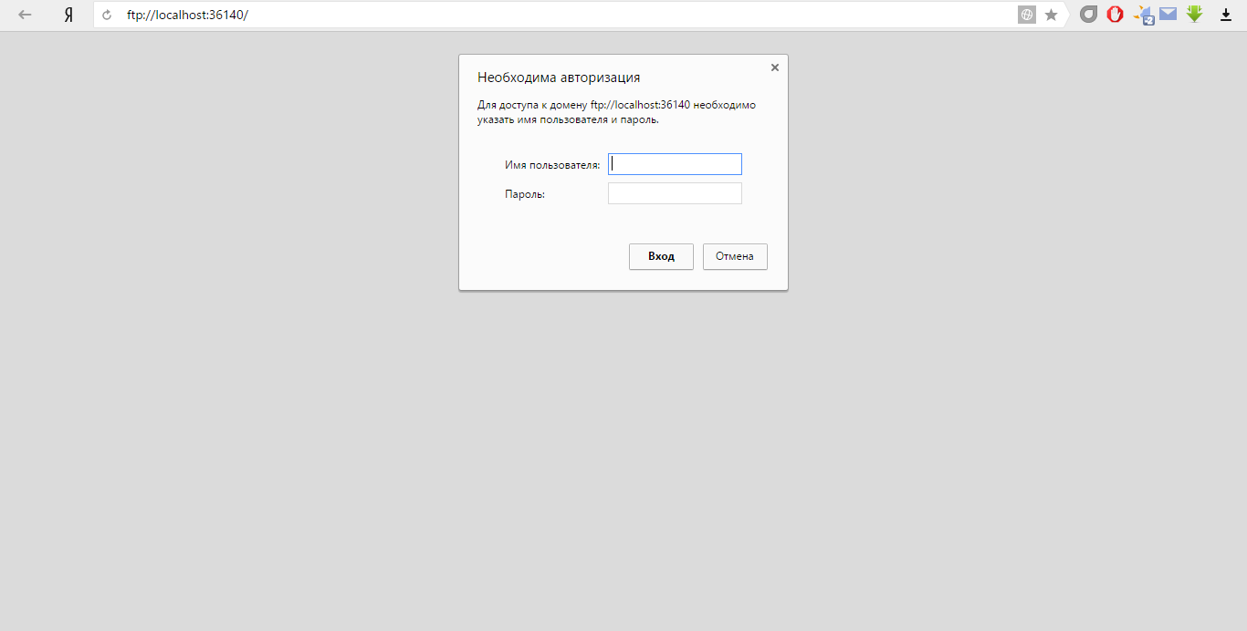Reload the page with the refresh icon

pos(107,16)
